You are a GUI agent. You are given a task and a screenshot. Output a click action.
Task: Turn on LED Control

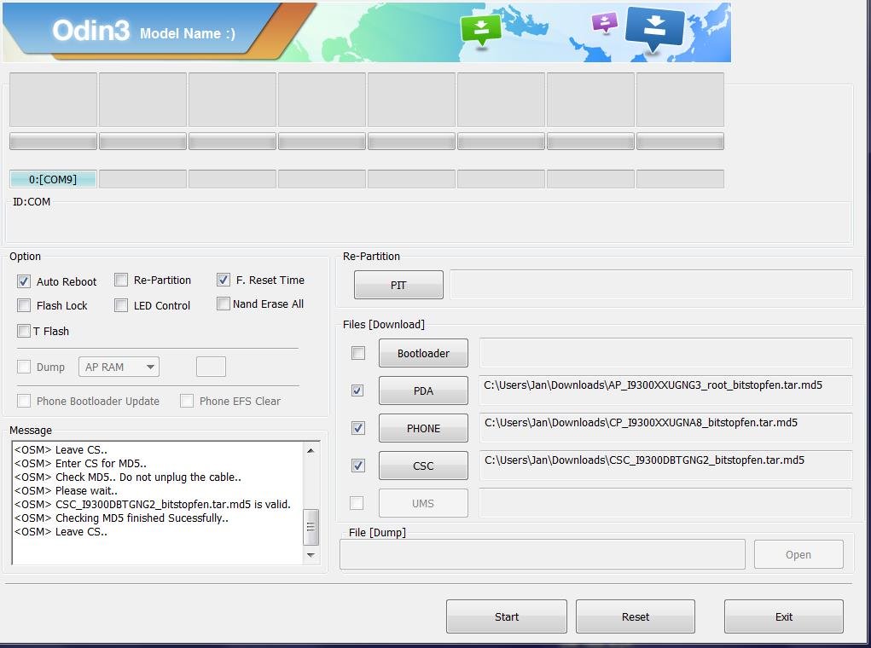click(x=121, y=305)
